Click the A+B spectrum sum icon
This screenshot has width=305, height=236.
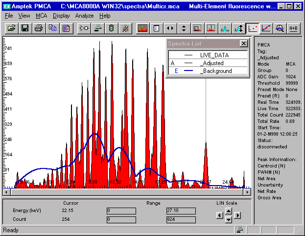pos(293,28)
